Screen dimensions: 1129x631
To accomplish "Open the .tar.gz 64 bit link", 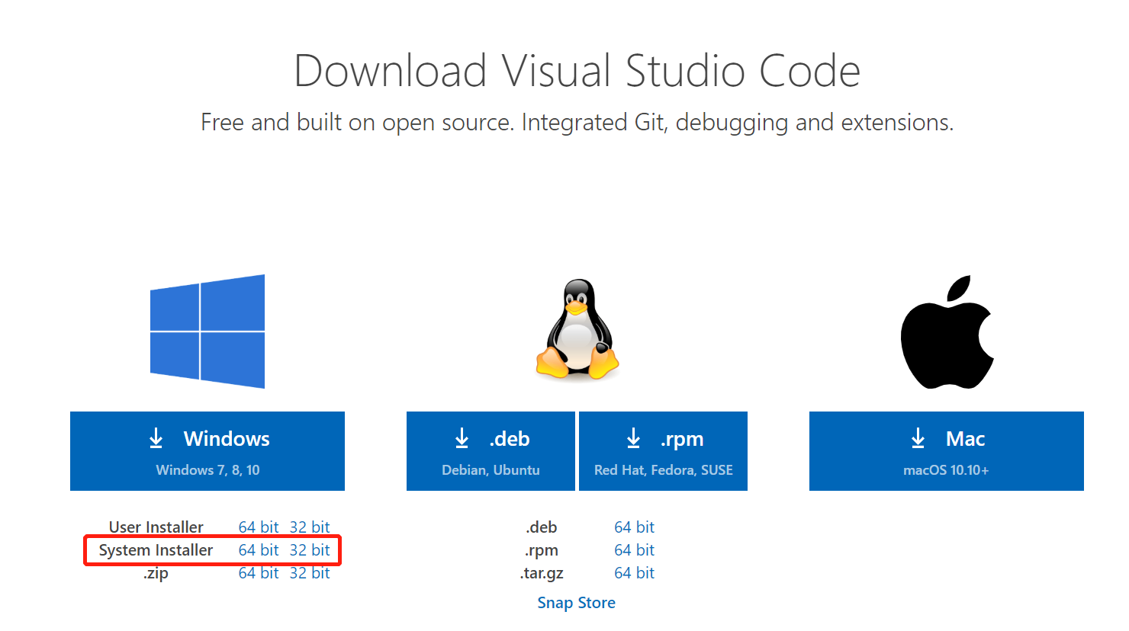I will point(635,573).
